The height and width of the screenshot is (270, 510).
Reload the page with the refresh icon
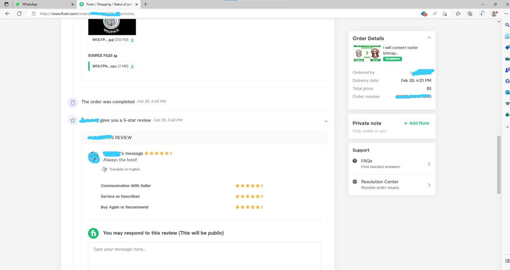pos(19,14)
